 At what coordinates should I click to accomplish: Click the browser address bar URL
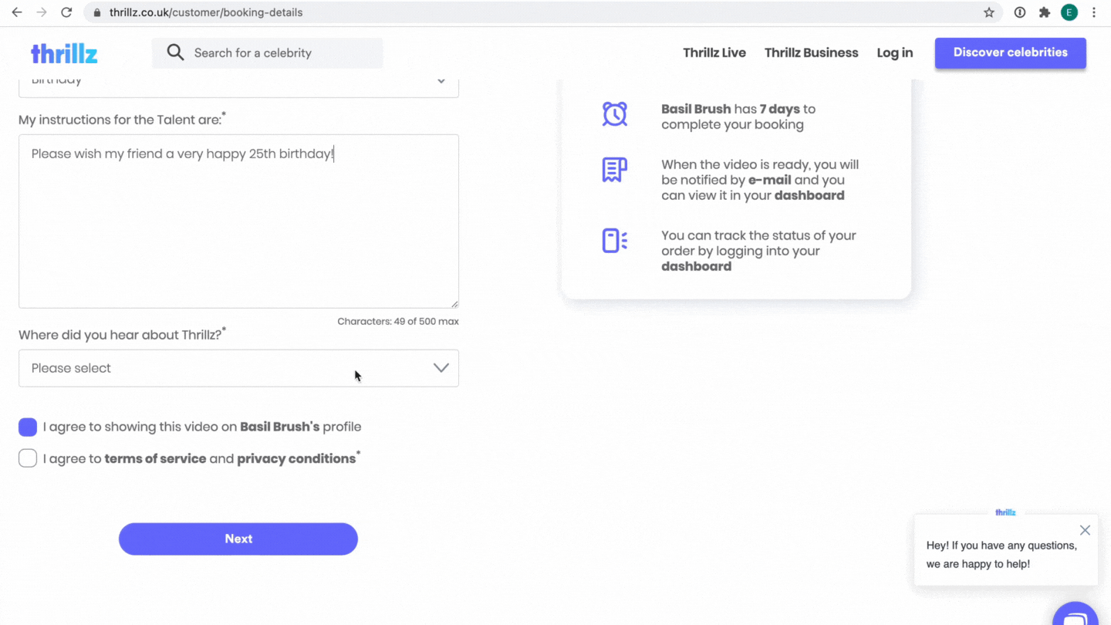click(206, 12)
